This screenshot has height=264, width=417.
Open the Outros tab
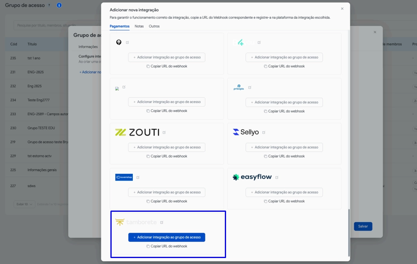(154, 26)
